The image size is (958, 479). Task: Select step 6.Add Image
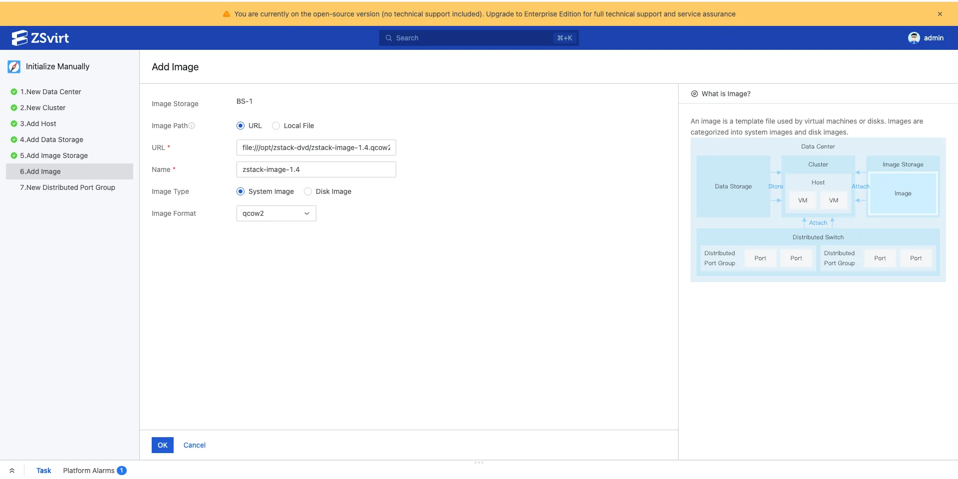coord(69,171)
